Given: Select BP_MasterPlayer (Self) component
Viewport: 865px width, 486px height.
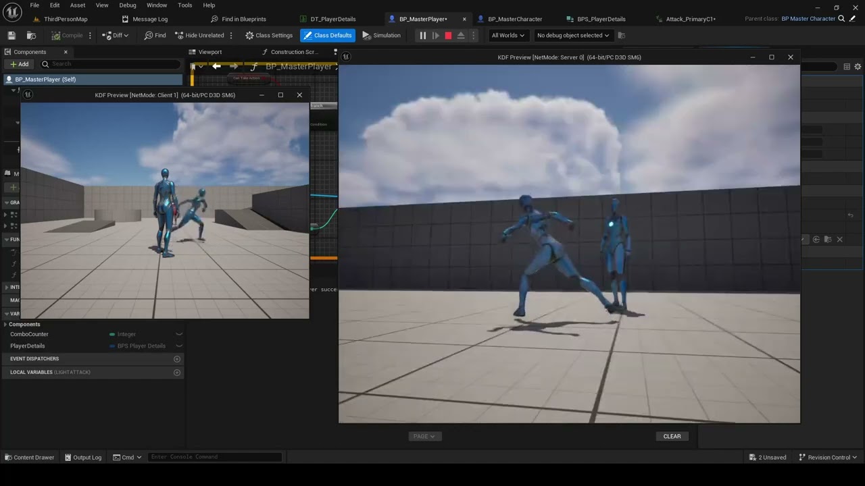Looking at the screenshot, I should pos(92,80).
